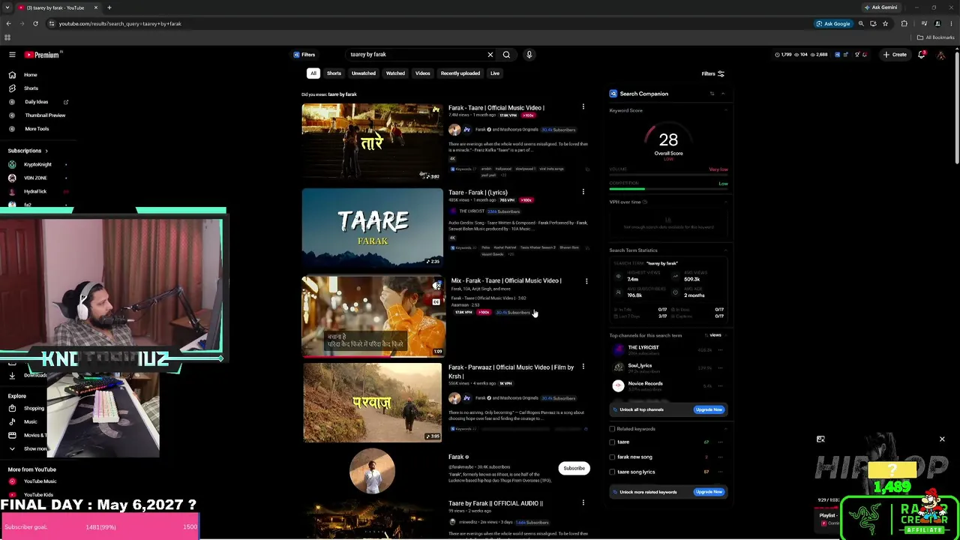The image size is (960, 540).
Task: Open the vidIQ Filters button beside search
Action: pos(304,55)
